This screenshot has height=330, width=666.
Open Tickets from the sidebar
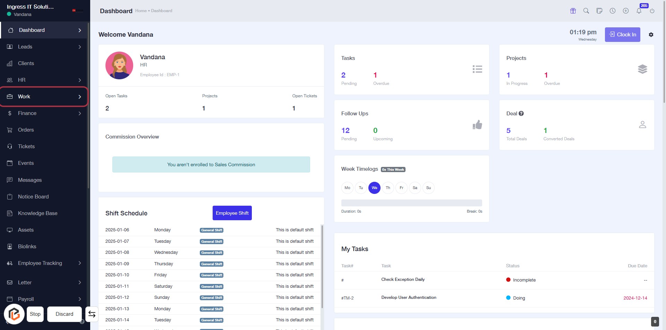coord(26,146)
